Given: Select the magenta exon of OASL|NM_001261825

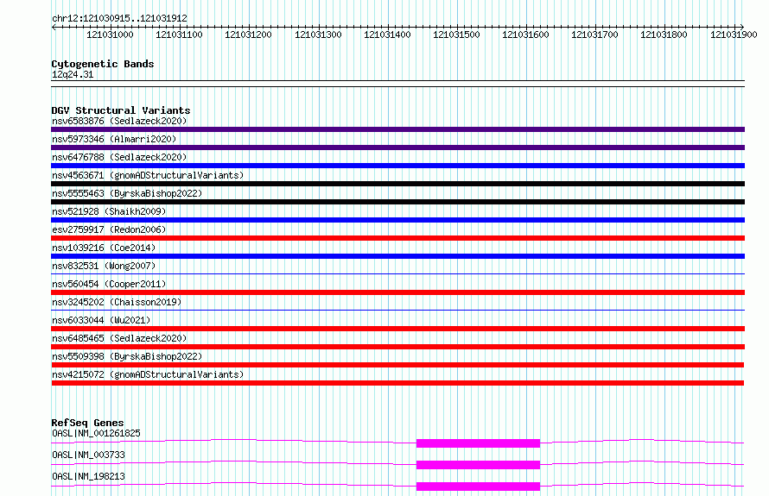Looking at the screenshot, I should point(478,443).
